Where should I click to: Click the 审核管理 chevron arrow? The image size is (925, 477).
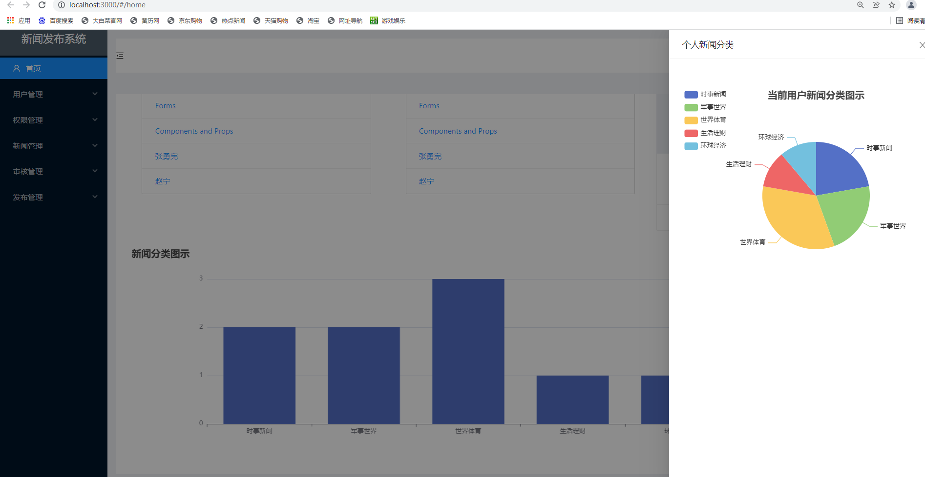pyautogui.click(x=95, y=171)
